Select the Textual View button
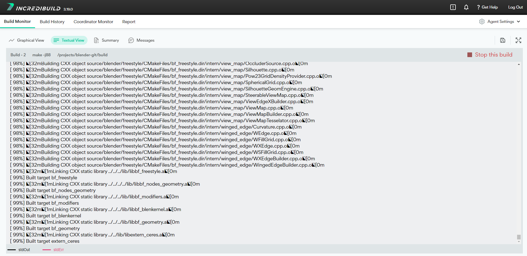This screenshot has width=527, height=256. 69,40
